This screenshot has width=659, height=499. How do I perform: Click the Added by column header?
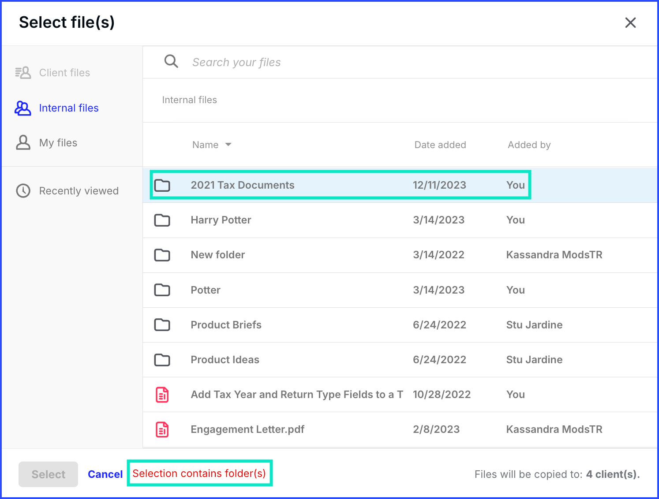529,145
